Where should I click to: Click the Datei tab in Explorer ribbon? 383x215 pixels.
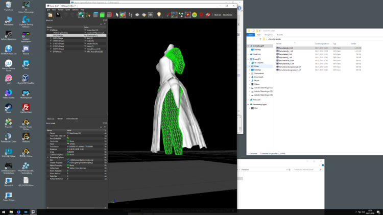251,35
